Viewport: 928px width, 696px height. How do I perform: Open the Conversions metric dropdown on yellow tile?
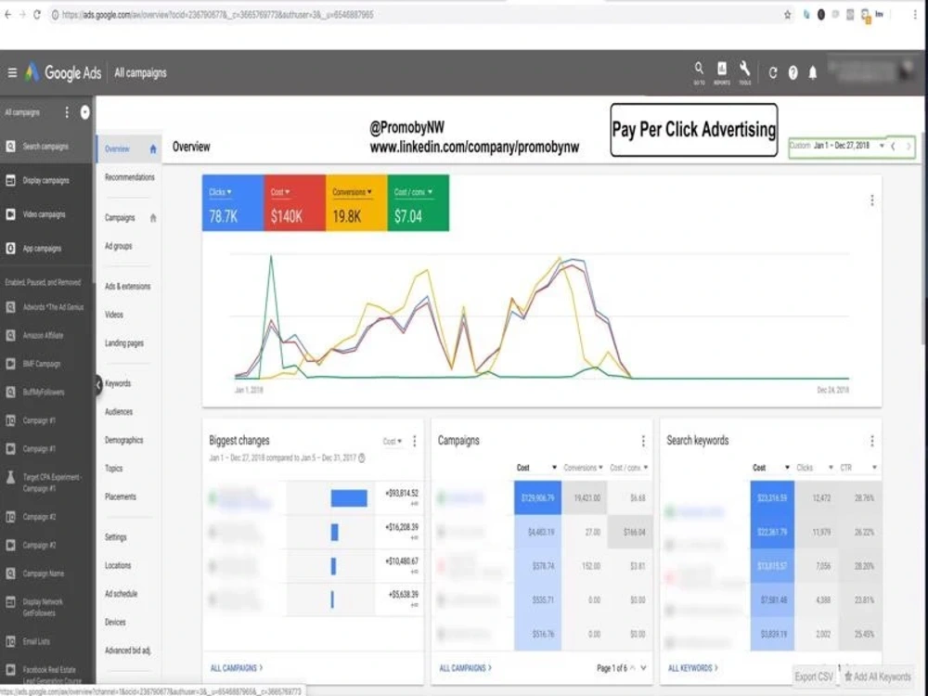[x=352, y=192]
